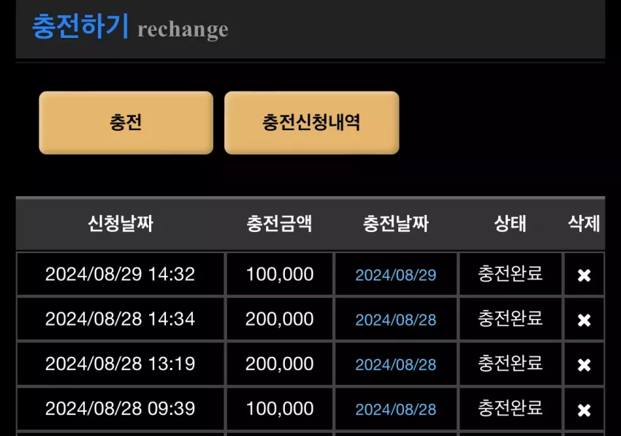Click the 충전하기 page title

(80, 26)
